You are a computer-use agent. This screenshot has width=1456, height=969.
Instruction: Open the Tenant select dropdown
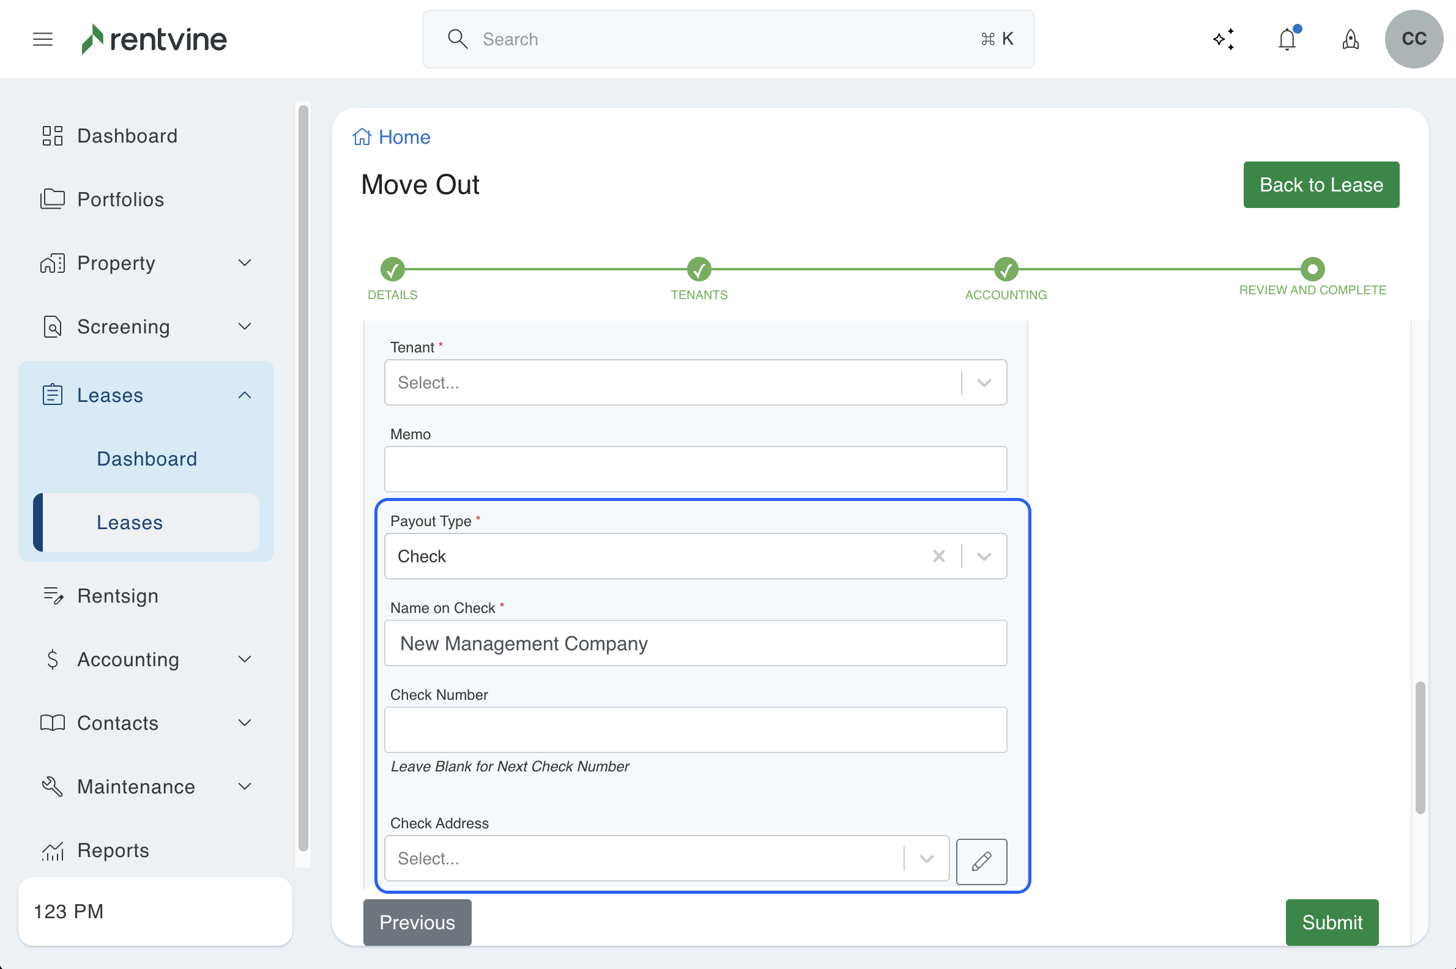point(694,382)
